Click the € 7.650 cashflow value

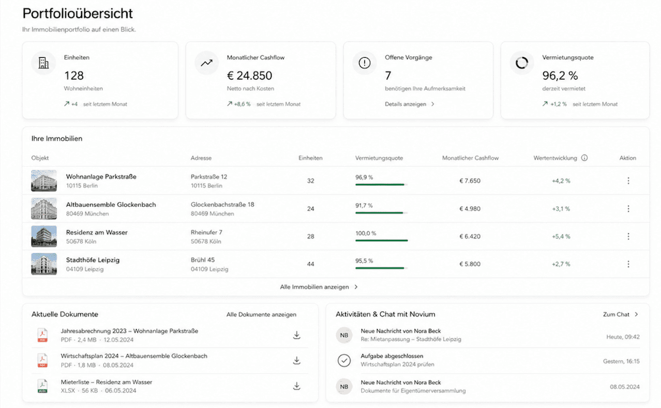[470, 181]
